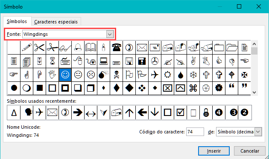Viewport: 269px width, 159px height.
Task: Select recent left-right double arrow symbol
Action: pyautogui.click(x=91, y=113)
